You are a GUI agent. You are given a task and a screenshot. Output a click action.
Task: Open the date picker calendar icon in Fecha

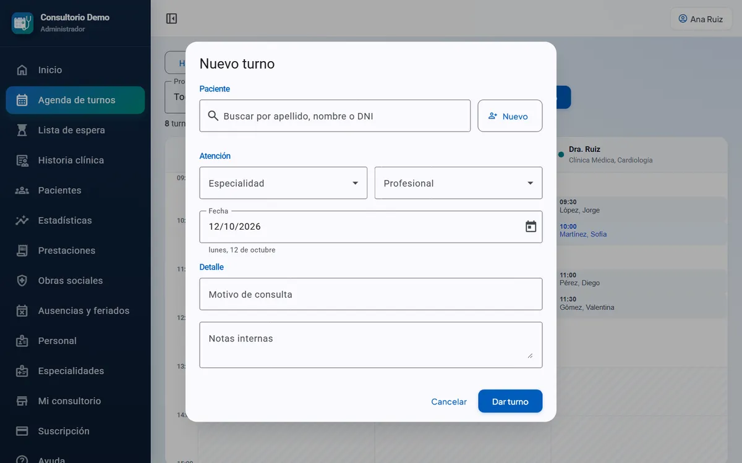click(531, 227)
